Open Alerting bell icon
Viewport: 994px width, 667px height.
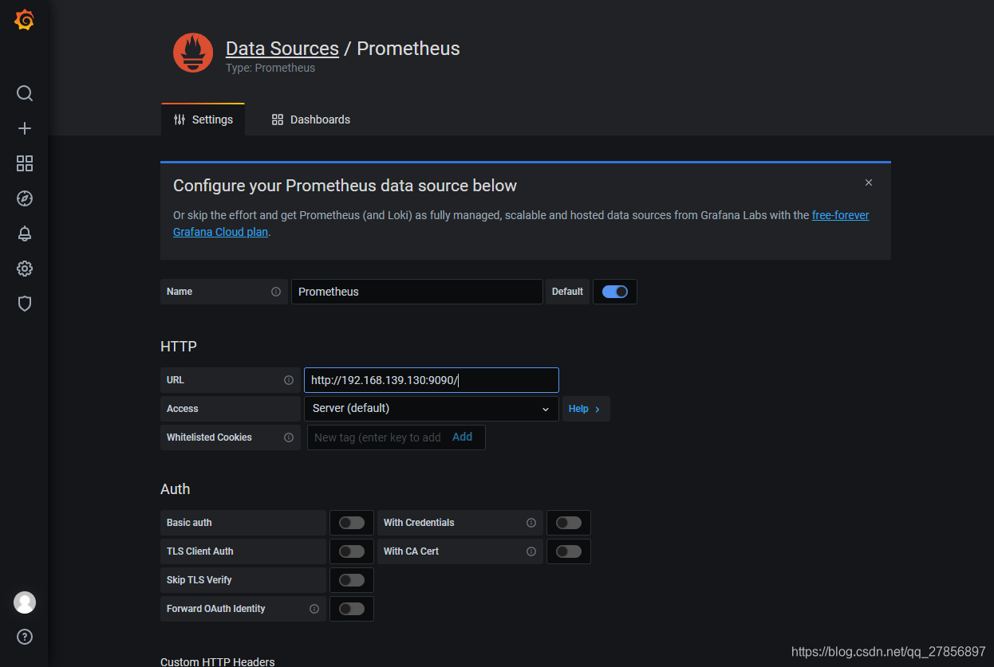coord(25,233)
